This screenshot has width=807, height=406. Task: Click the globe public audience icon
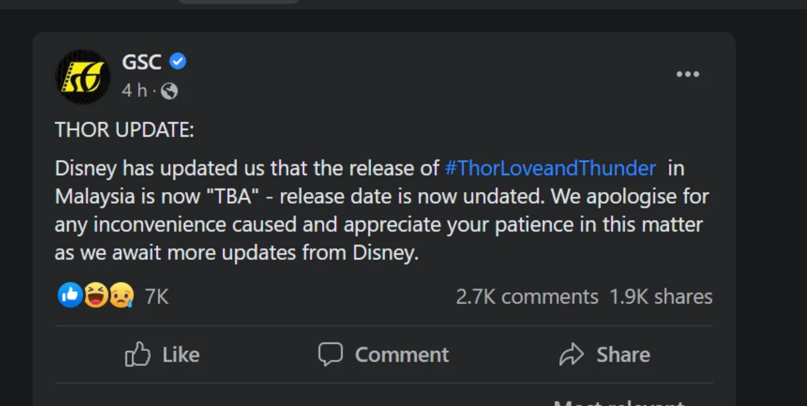point(169,91)
